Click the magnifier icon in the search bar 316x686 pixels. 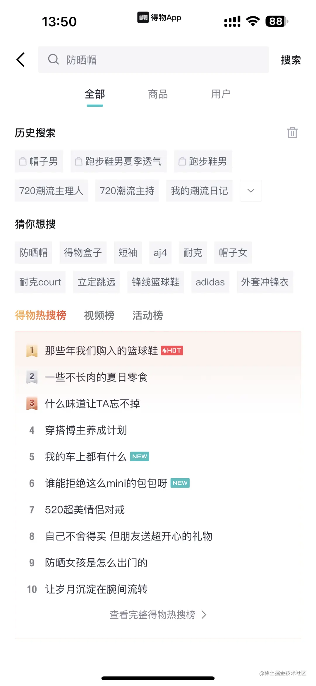pos(54,59)
